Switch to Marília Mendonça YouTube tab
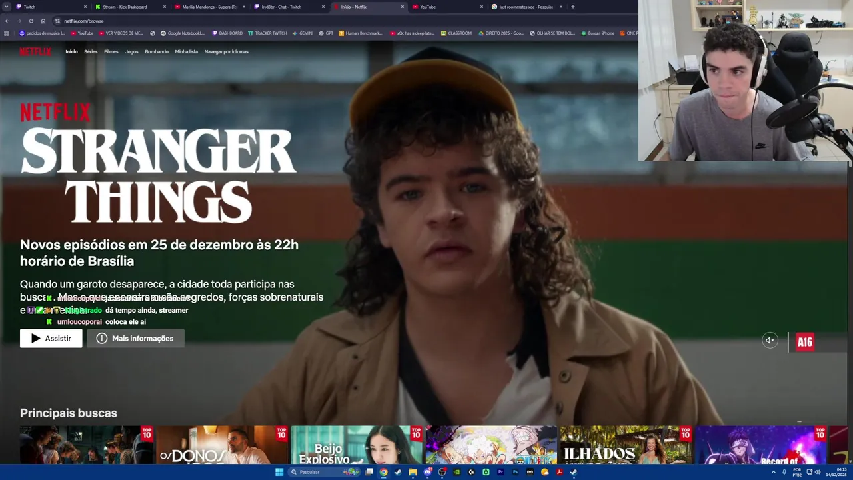853x480 pixels. [x=210, y=7]
